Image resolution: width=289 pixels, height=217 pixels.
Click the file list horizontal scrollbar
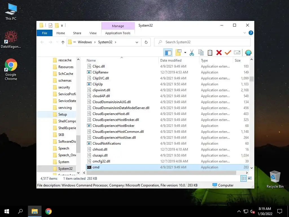click(161, 173)
